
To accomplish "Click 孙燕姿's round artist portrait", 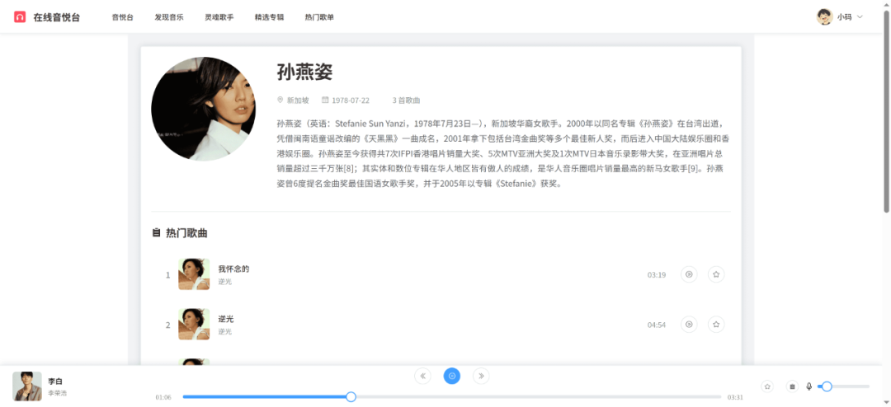I will tap(203, 109).
